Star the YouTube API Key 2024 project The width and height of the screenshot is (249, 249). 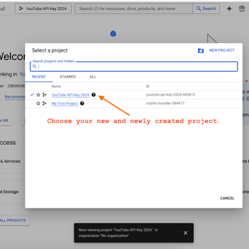pos(39,95)
